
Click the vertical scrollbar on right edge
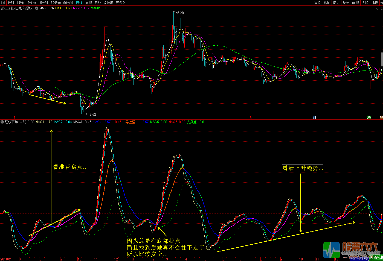[x=382, y=59]
